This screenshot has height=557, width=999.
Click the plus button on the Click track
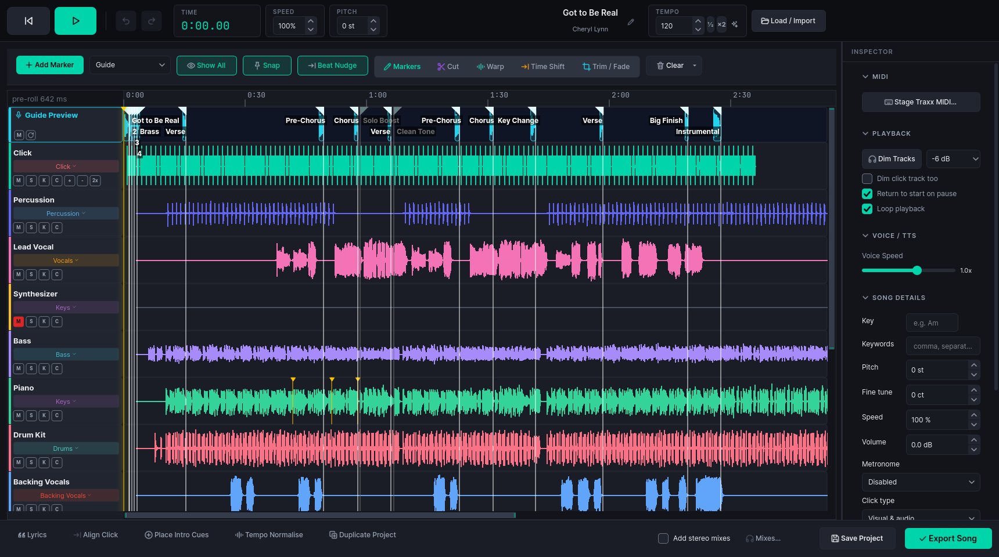pos(70,180)
